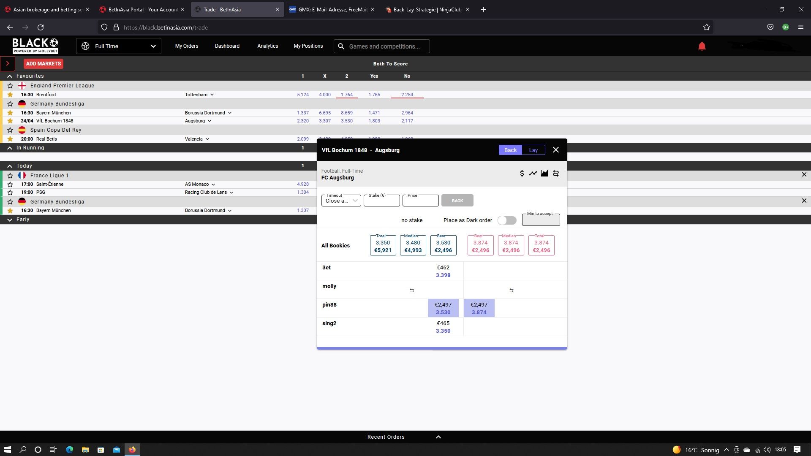Collapse the Favourites section

[x=10, y=76]
